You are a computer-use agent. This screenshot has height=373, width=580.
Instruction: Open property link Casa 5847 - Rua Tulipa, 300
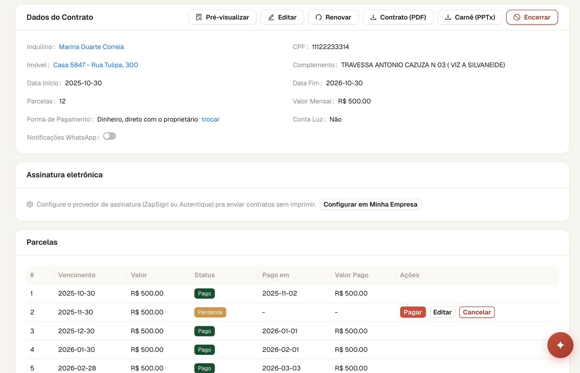[96, 65]
